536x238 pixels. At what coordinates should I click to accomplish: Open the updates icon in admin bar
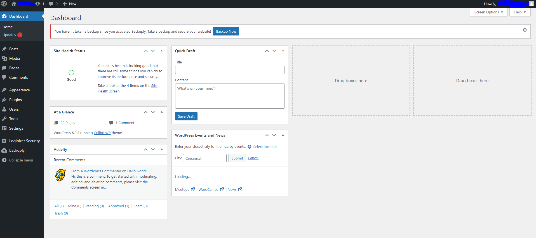coord(38,4)
